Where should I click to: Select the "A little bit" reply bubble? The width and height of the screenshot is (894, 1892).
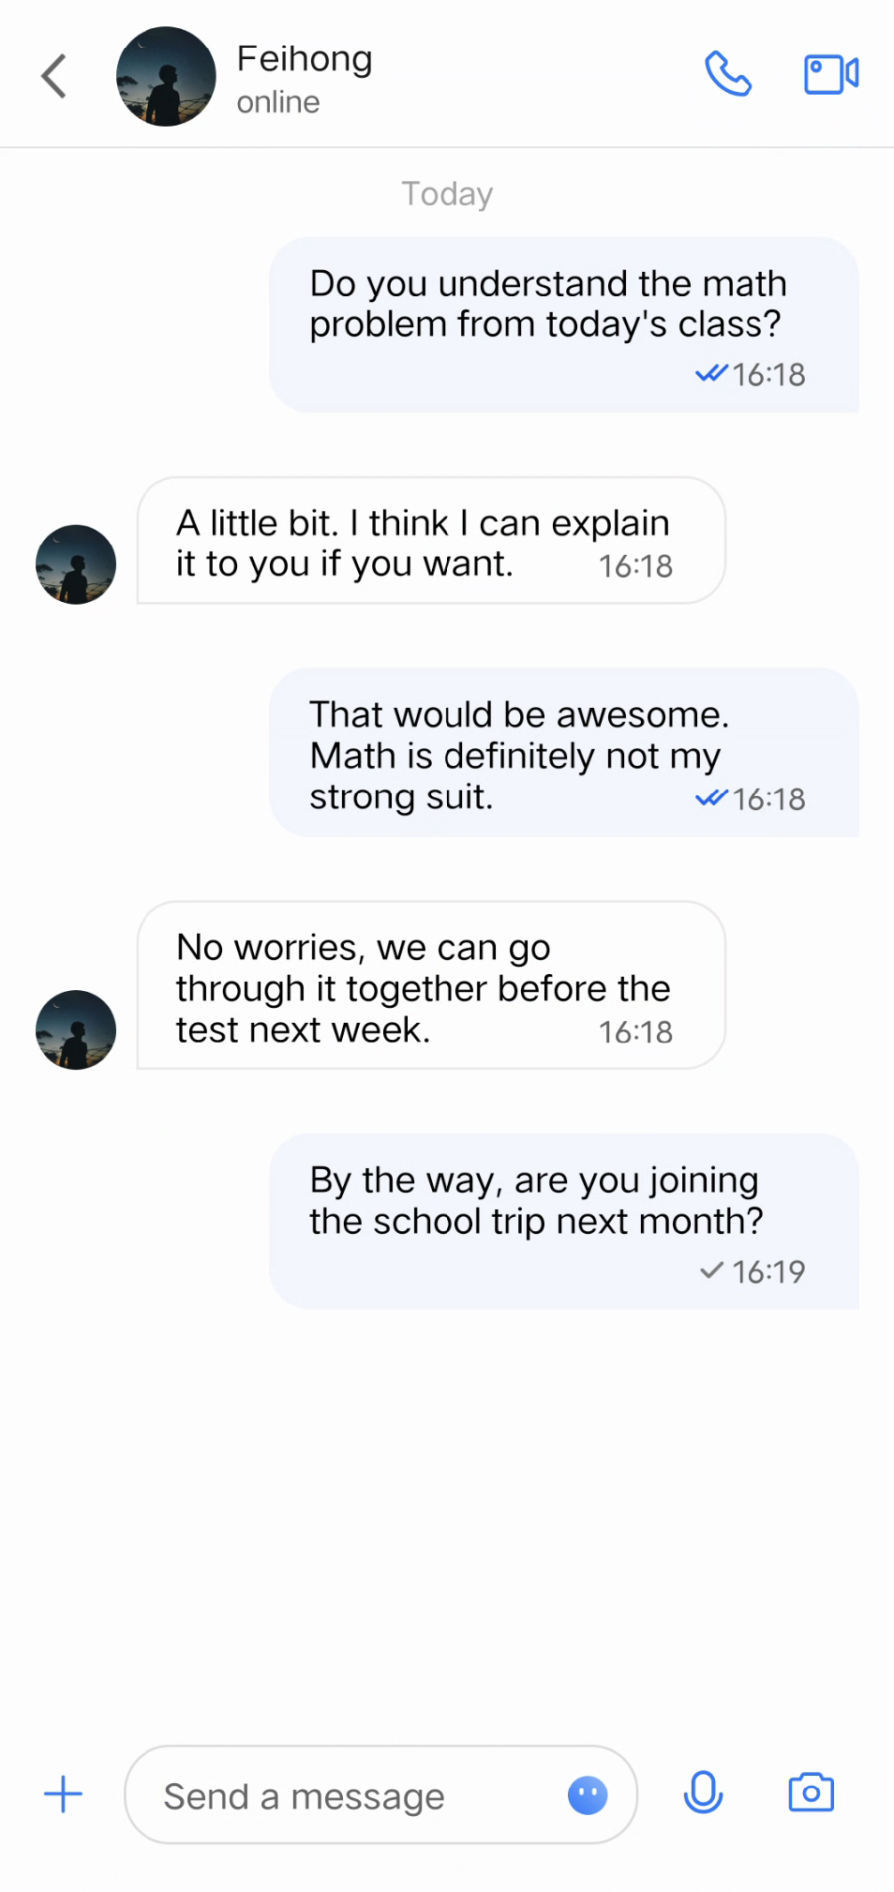[x=430, y=541]
